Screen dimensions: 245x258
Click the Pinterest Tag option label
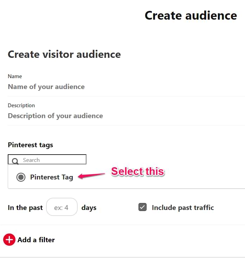52,177
